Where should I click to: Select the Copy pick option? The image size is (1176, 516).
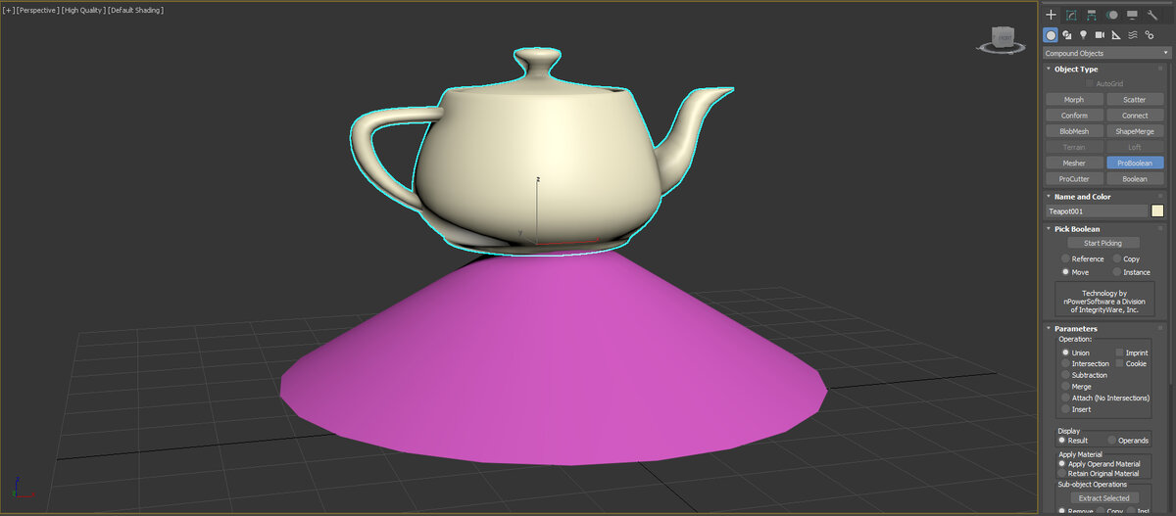(1126, 258)
